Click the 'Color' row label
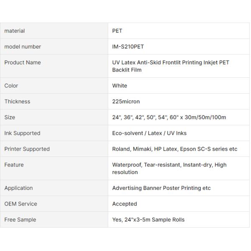 [x=11, y=86]
